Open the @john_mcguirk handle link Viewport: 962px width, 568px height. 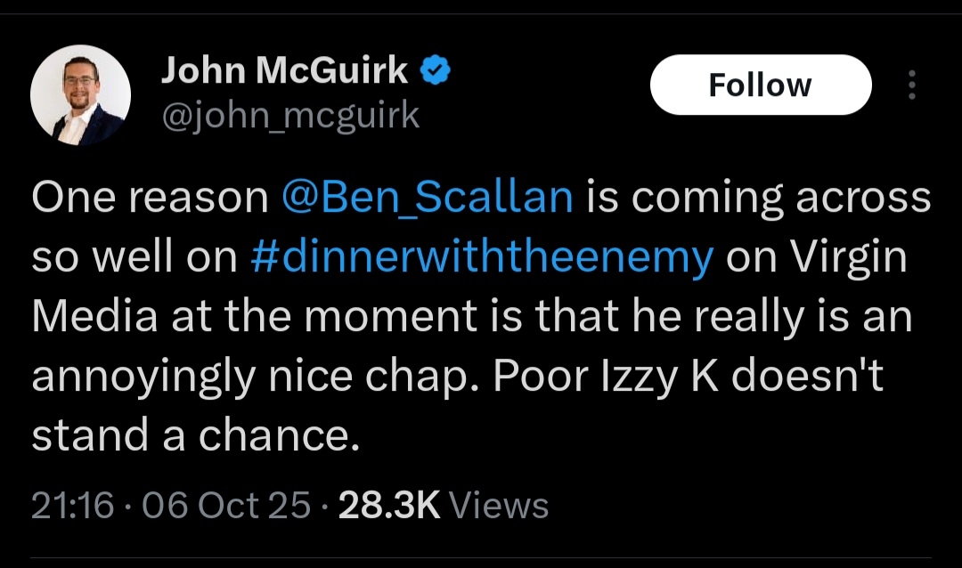point(290,115)
